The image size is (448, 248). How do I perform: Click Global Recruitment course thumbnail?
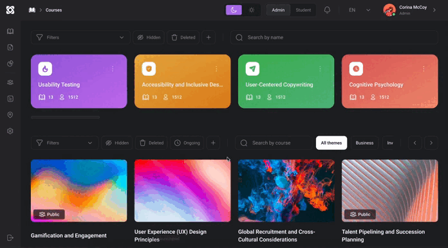pos(286,191)
